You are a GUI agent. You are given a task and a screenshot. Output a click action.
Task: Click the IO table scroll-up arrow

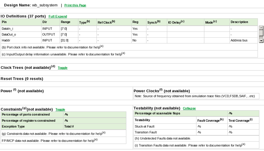click(261, 28)
